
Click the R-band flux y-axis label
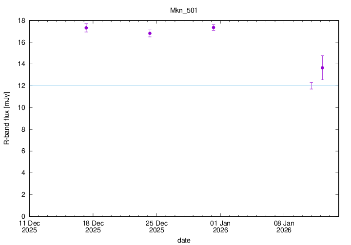pyautogui.click(x=7, y=118)
